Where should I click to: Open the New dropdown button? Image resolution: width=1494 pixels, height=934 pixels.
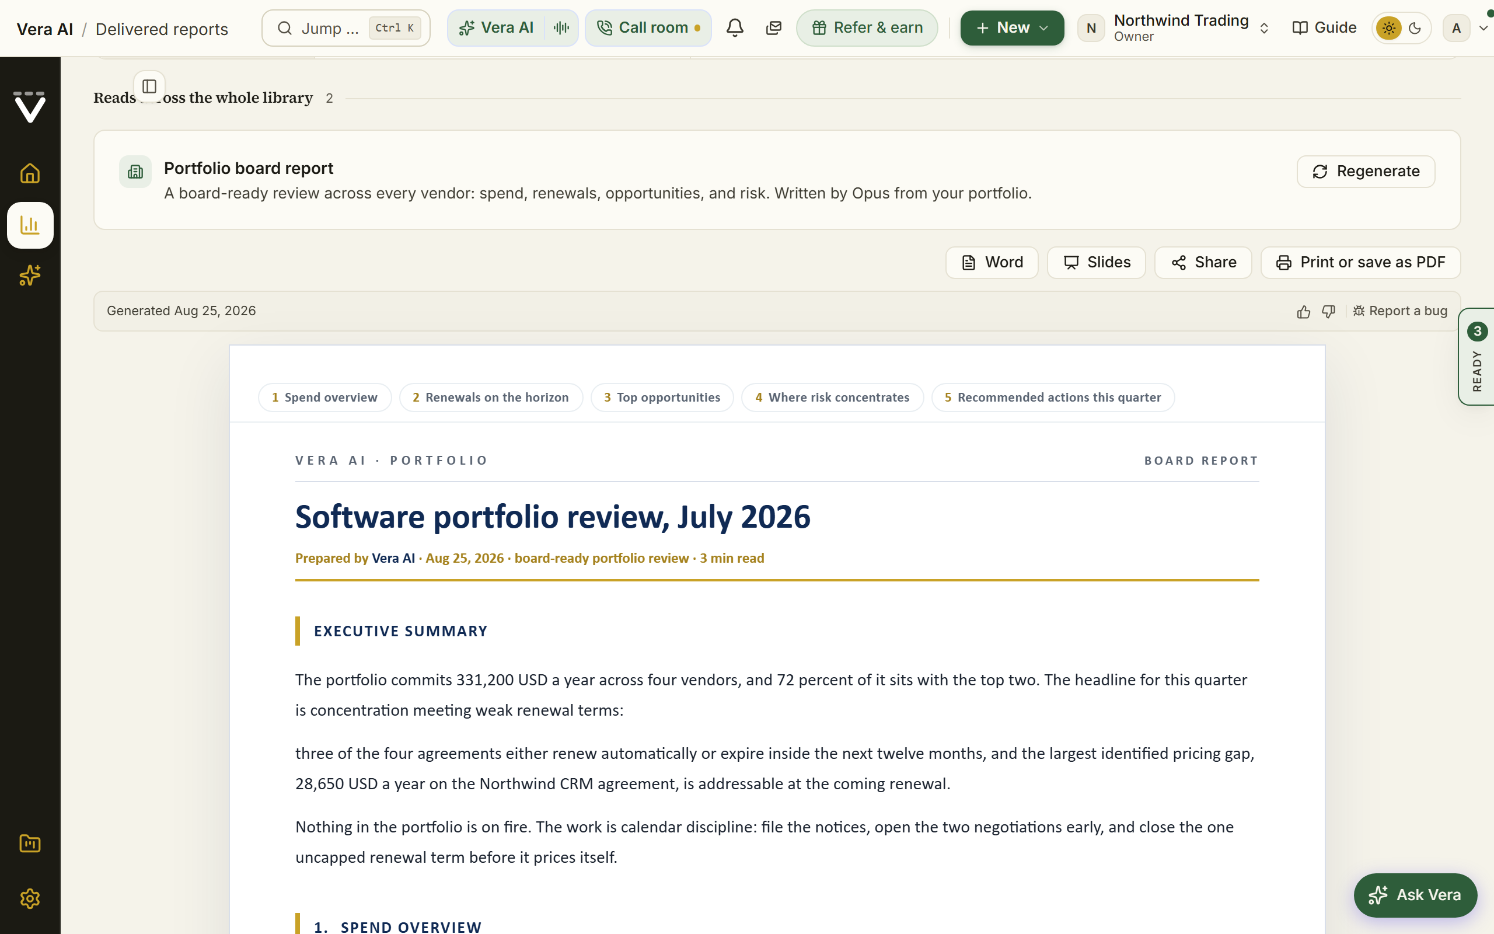coord(1012,28)
